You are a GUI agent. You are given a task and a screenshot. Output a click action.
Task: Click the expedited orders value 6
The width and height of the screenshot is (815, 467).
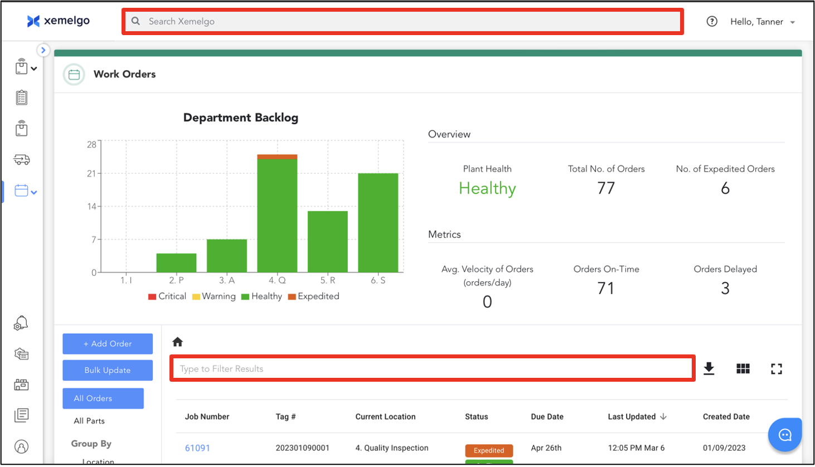tap(725, 188)
